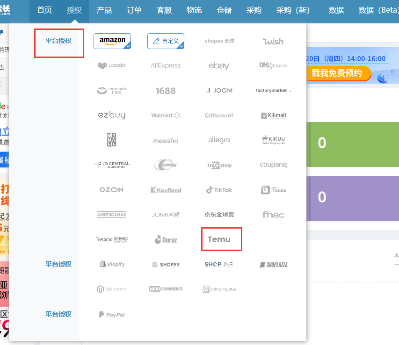Open the 物流 logistics menu

[x=194, y=10]
